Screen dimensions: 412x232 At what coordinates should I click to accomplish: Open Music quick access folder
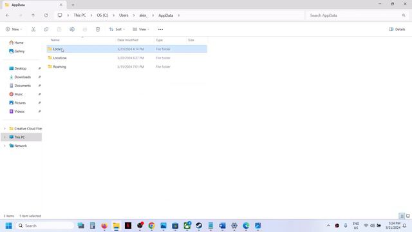16,94
